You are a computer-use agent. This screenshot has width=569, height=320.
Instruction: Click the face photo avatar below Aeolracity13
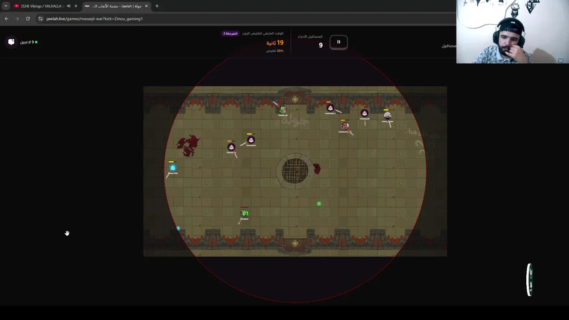click(x=345, y=126)
